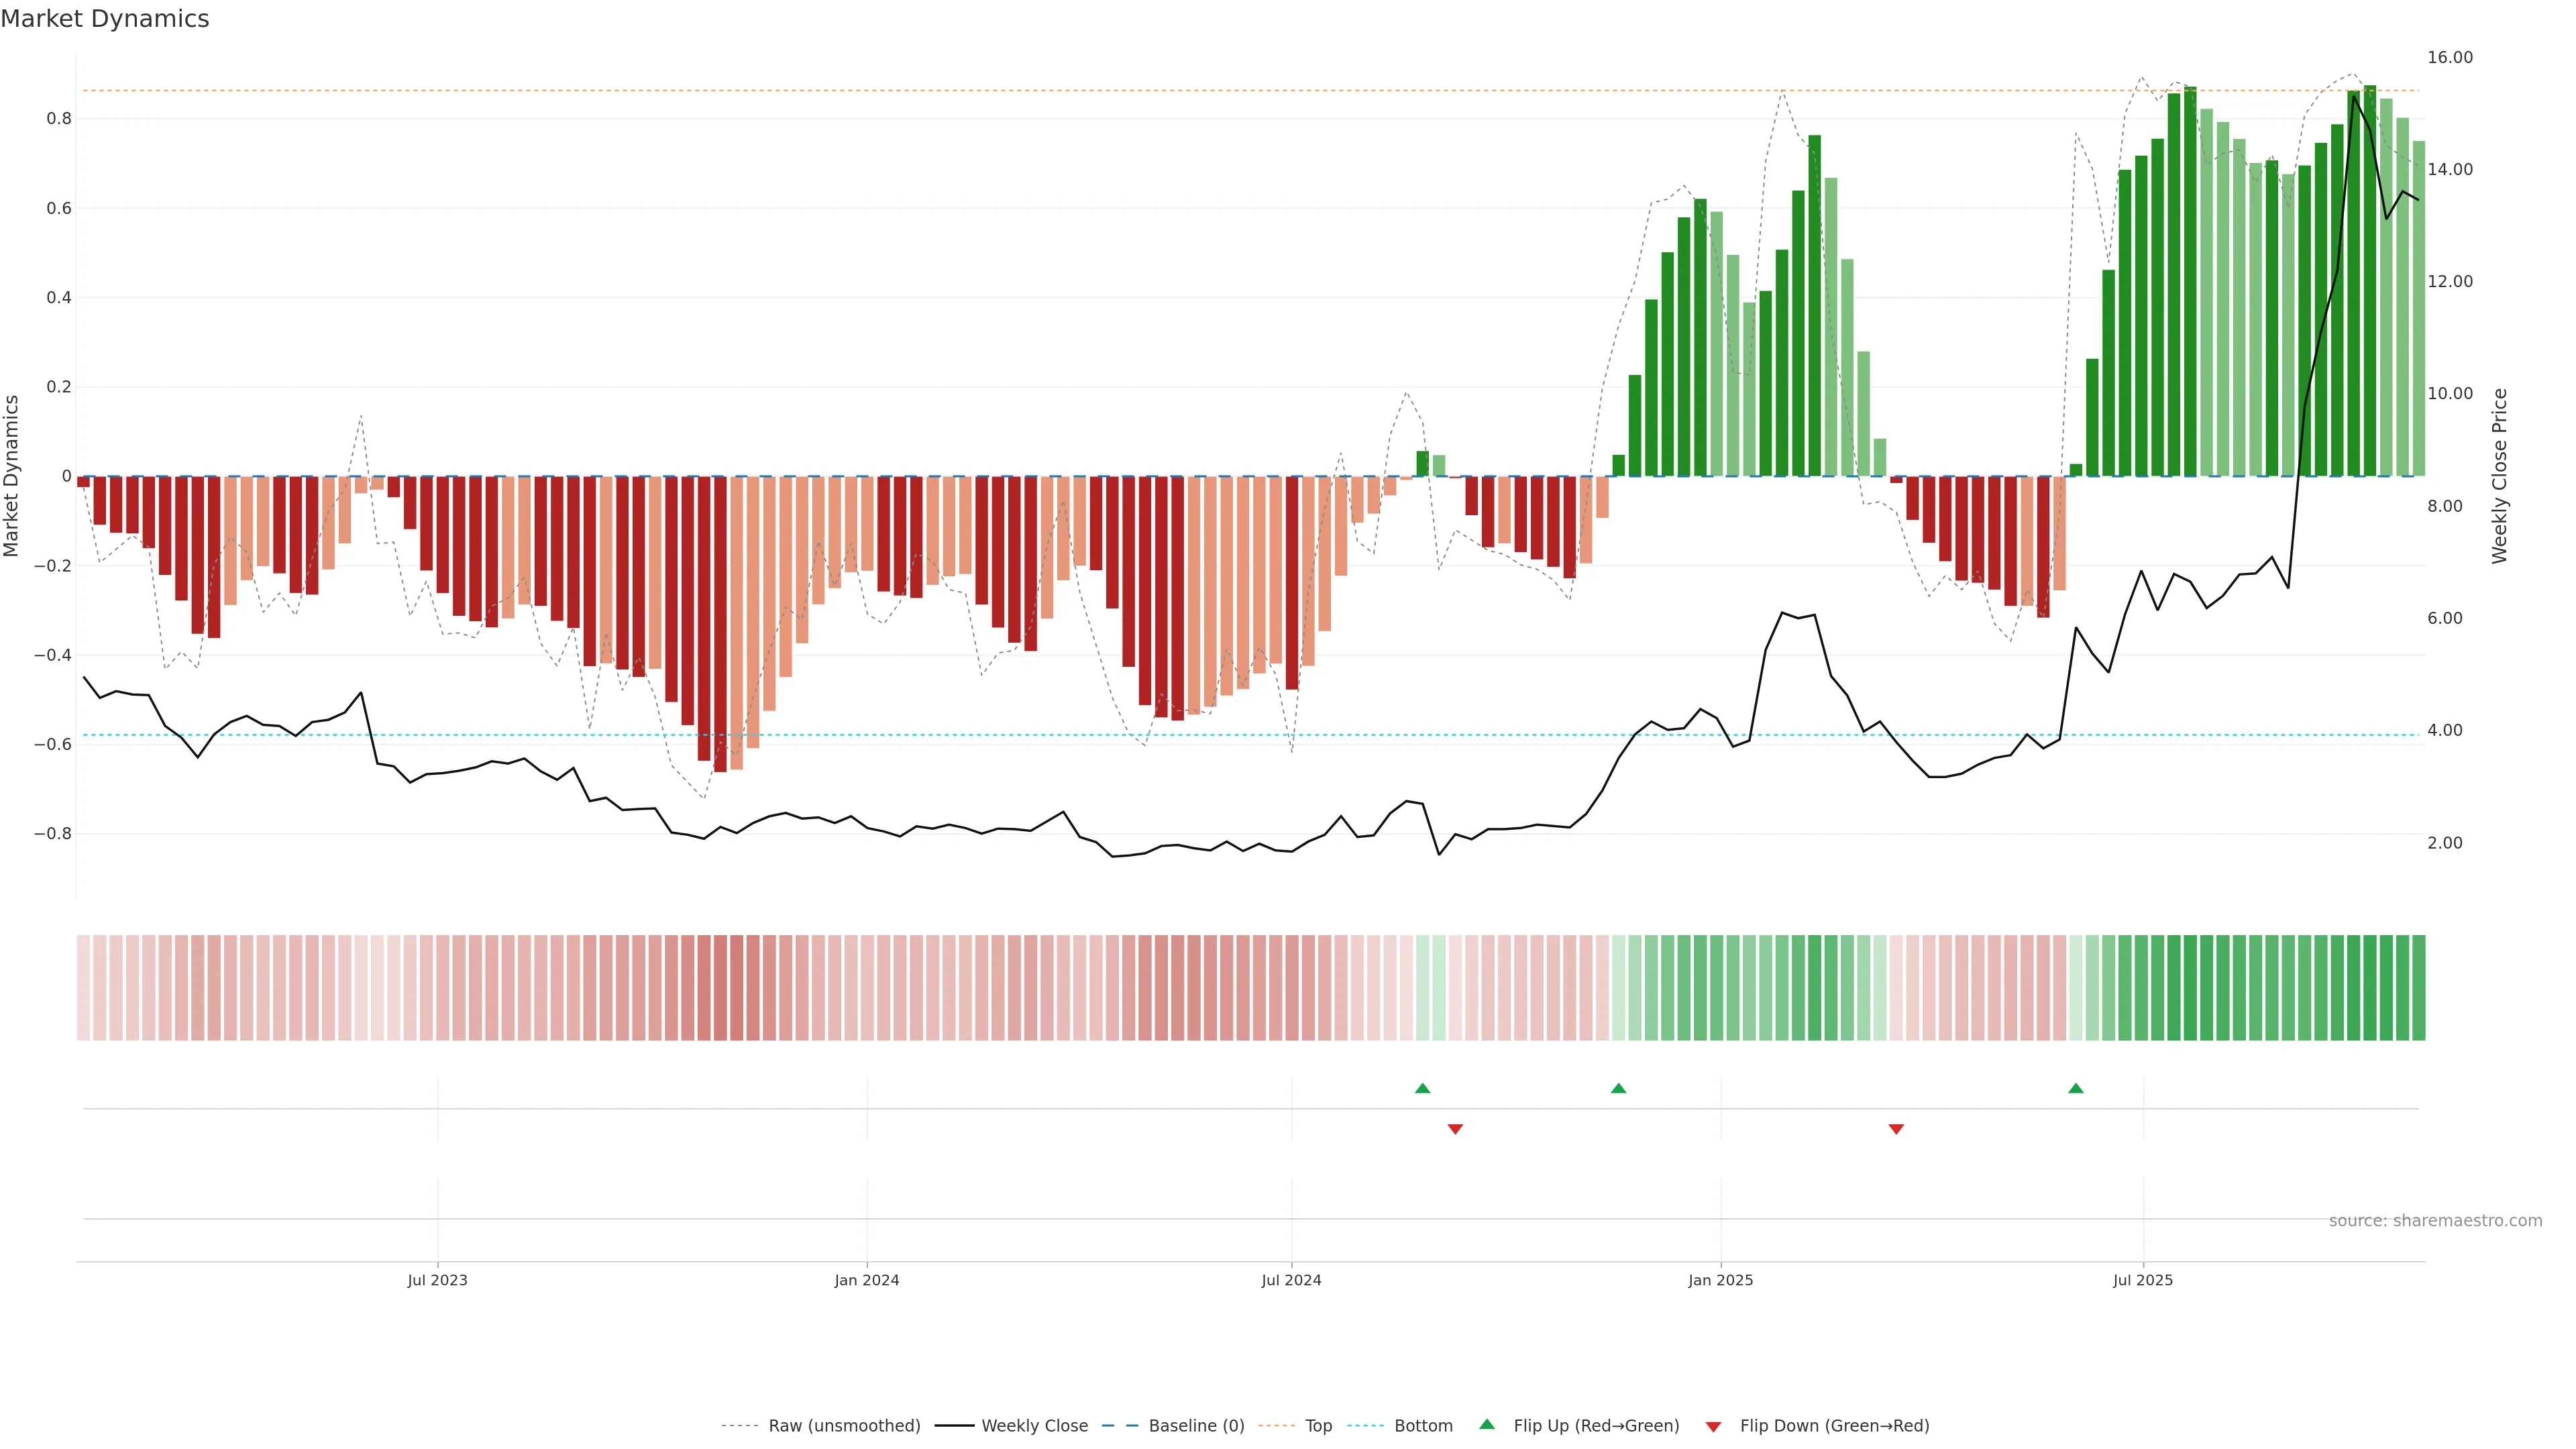Click the Jul 2023 axis label
This screenshot has height=1449, width=2576.
pyautogui.click(x=437, y=1280)
